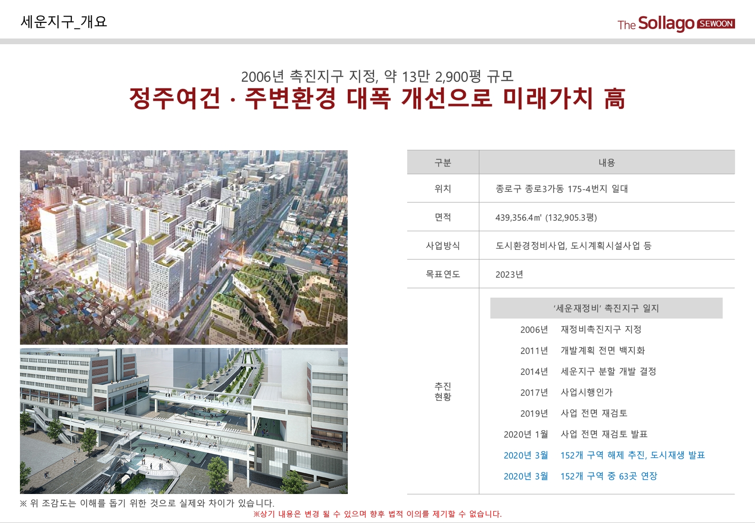Select the 2011년 timeline year
The width and height of the screenshot is (755, 523).
(534, 350)
